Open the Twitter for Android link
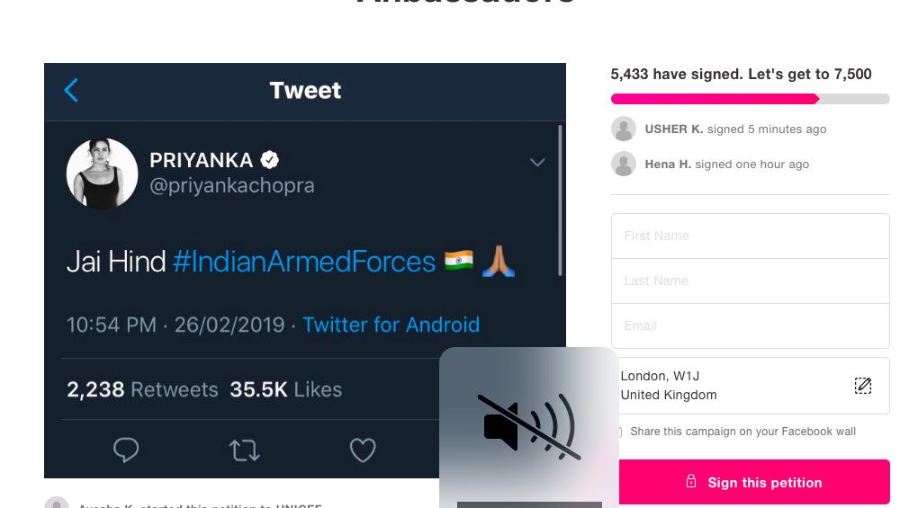The width and height of the screenshot is (909, 508). click(x=391, y=325)
